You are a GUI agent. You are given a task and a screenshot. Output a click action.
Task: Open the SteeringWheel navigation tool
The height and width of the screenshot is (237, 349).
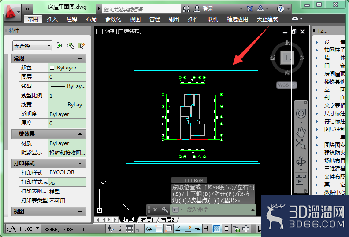click(x=301, y=114)
